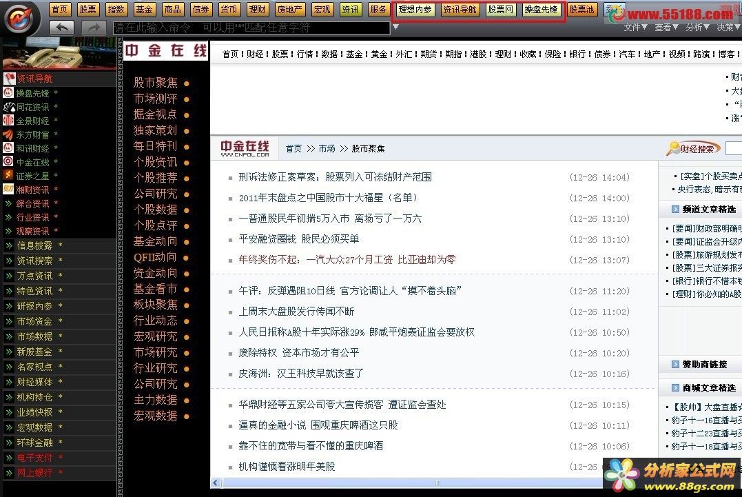Click the 频道文章精选 section arrow icon

coord(675,209)
